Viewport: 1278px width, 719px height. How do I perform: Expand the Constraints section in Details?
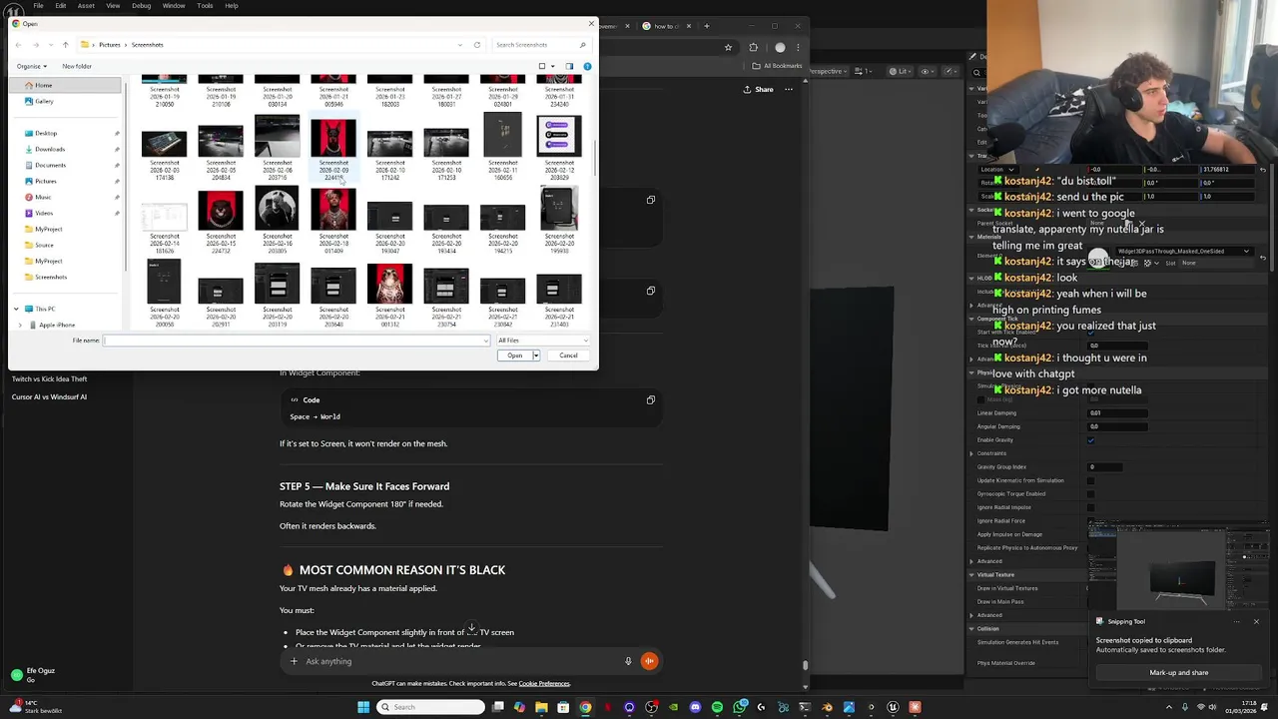coord(971,453)
